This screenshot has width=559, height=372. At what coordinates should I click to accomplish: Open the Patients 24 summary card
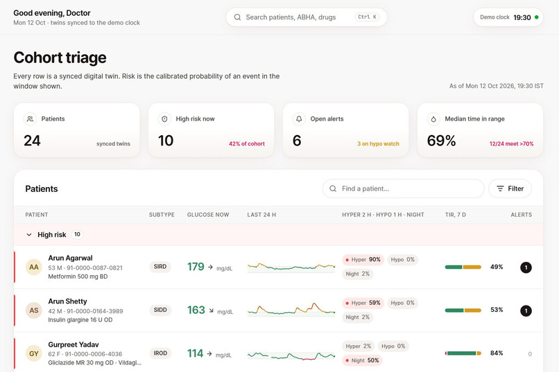click(77, 130)
